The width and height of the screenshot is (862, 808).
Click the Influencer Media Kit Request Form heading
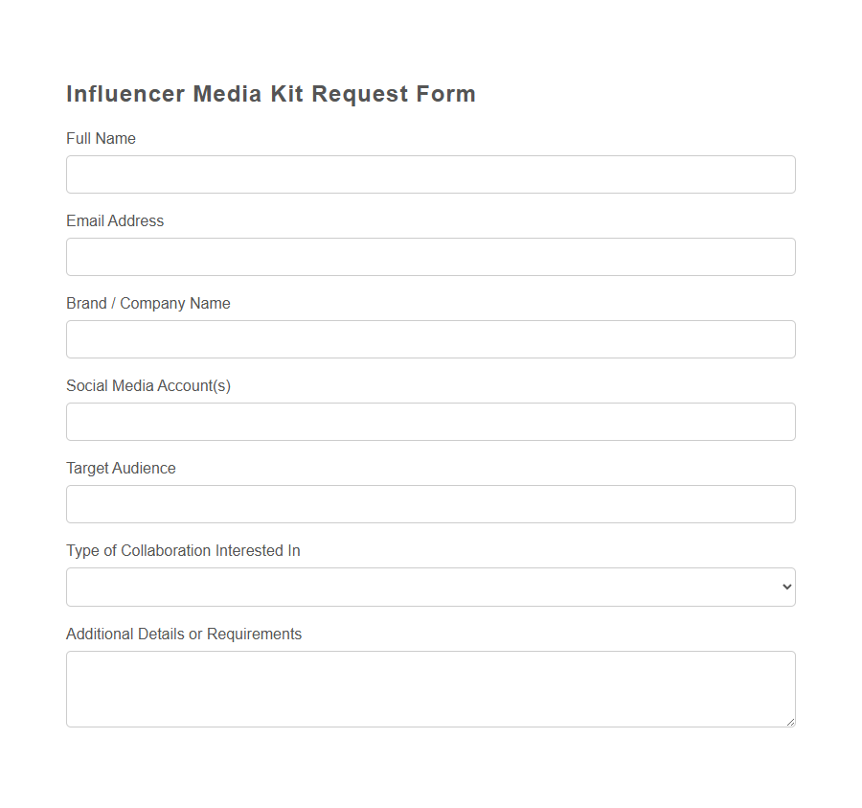point(270,93)
